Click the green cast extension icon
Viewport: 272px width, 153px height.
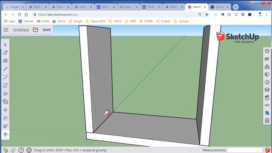tap(222, 14)
